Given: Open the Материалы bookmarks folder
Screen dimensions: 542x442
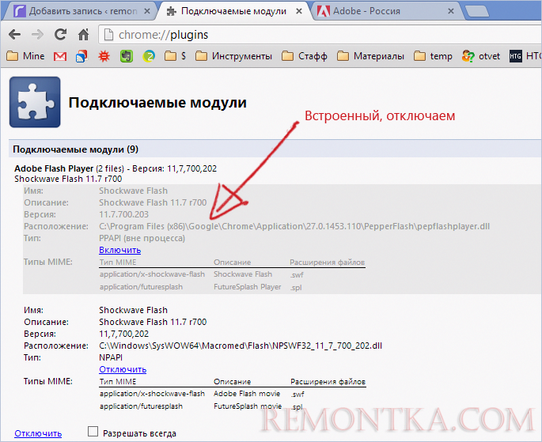Looking at the screenshot, I should click(370, 56).
